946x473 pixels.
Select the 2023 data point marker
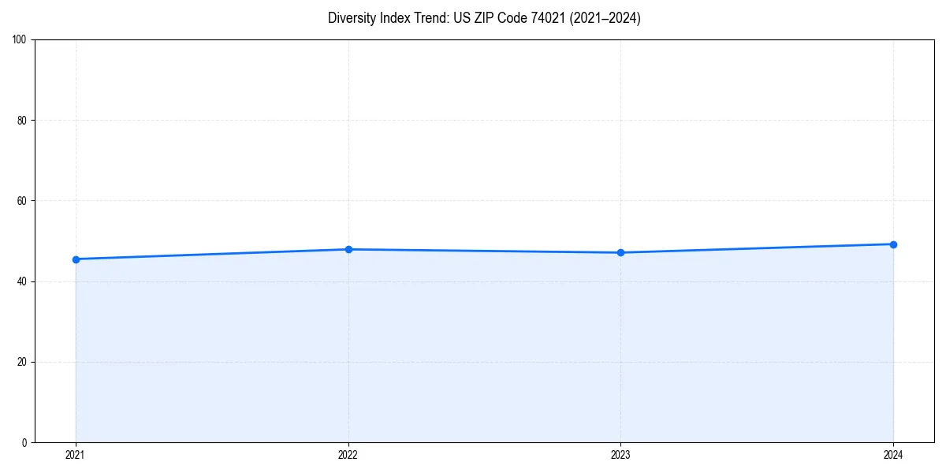(620, 252)
